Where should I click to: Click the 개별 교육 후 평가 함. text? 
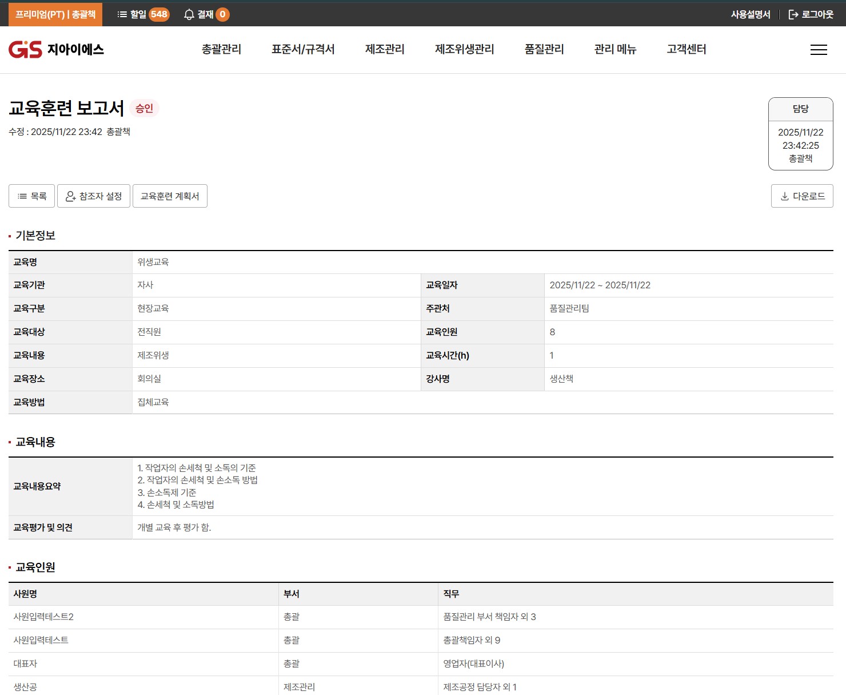pyautogui.click(x=174, y=527)
